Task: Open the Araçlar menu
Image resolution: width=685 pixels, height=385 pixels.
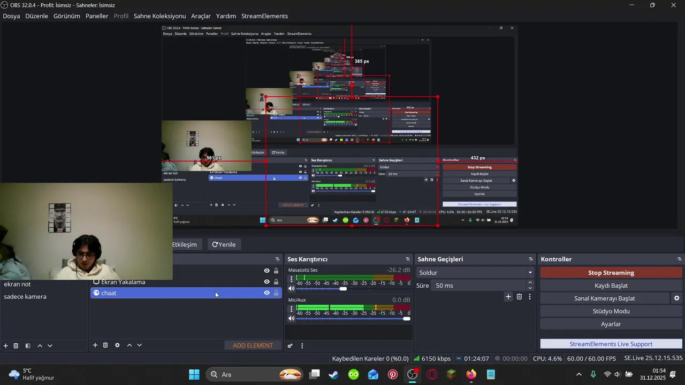Action: [x=201, y=16]
